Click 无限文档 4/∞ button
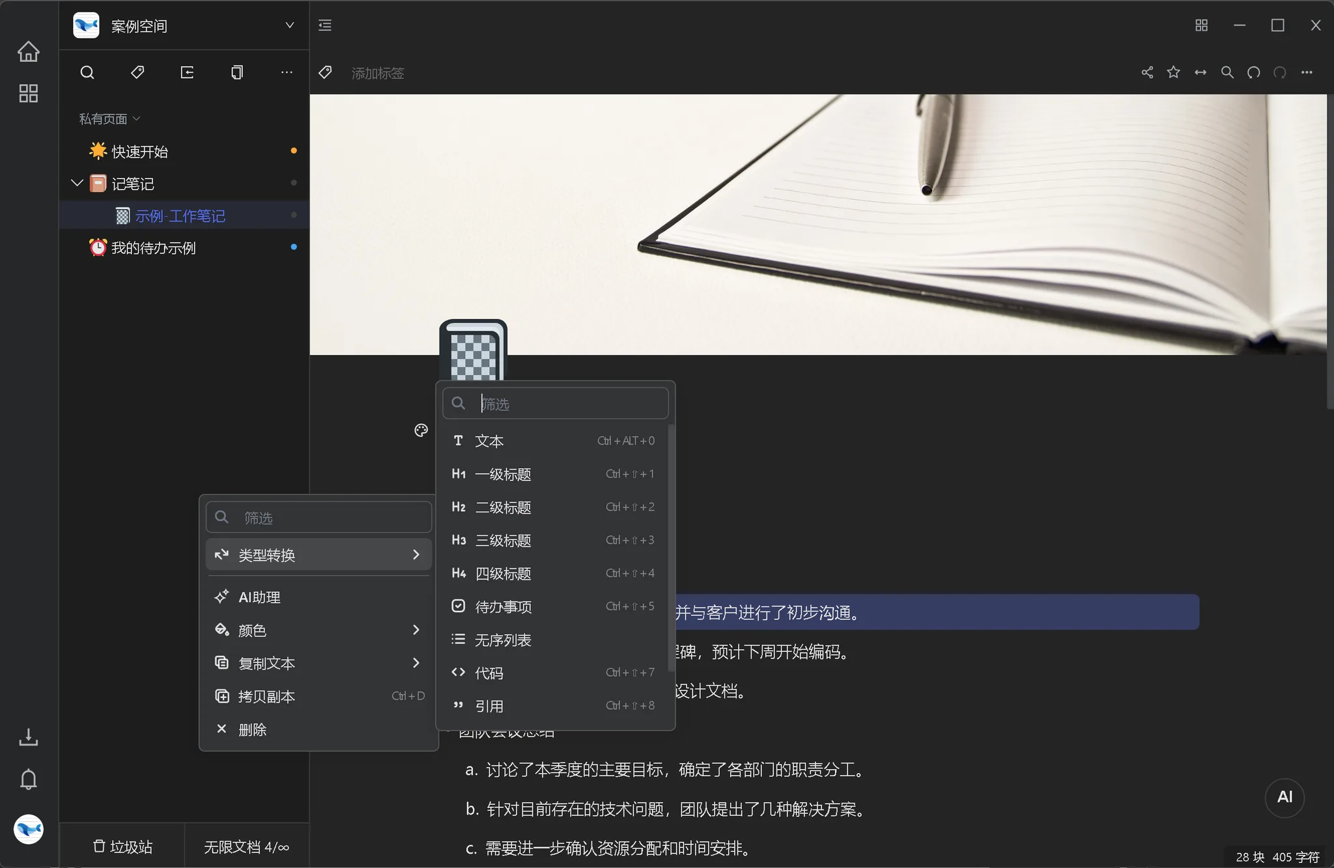Screen dimensions: 1334x868 click(247, 847)
